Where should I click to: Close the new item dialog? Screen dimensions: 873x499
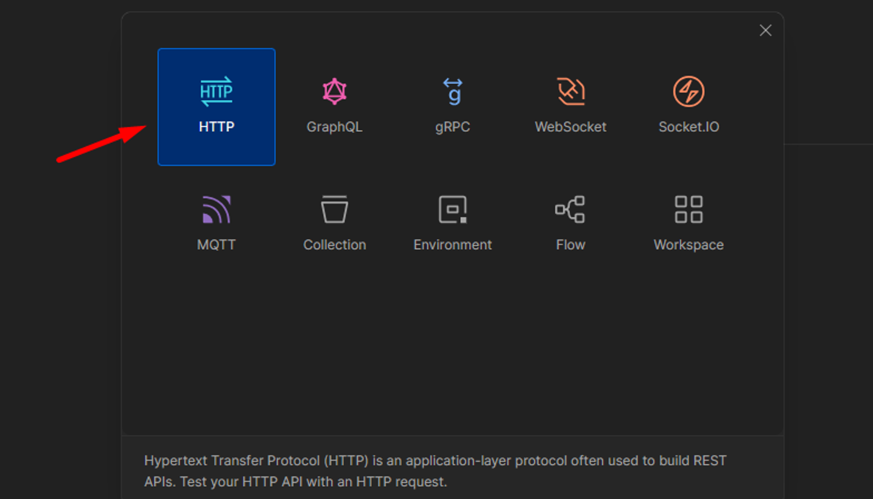coord(765,30)
